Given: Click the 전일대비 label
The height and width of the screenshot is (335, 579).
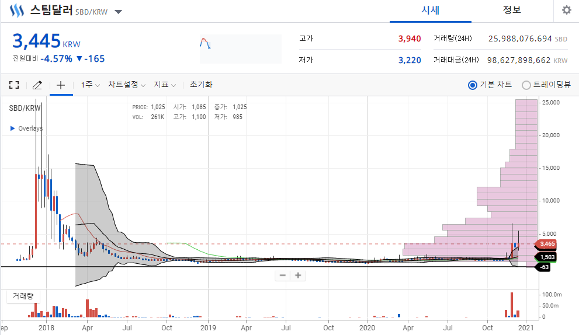Looking at the screenshot, I should (26, 59).
